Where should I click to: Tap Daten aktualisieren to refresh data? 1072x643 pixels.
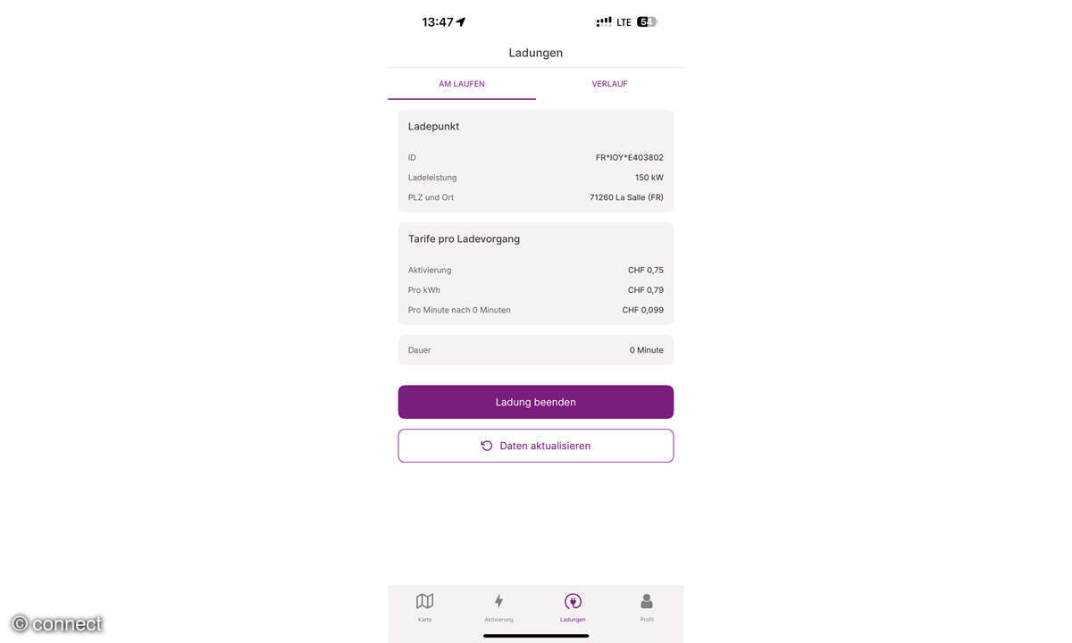click(535, 445)
